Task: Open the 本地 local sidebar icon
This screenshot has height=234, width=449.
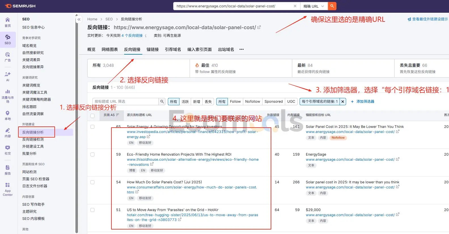Action: point(8,115)
